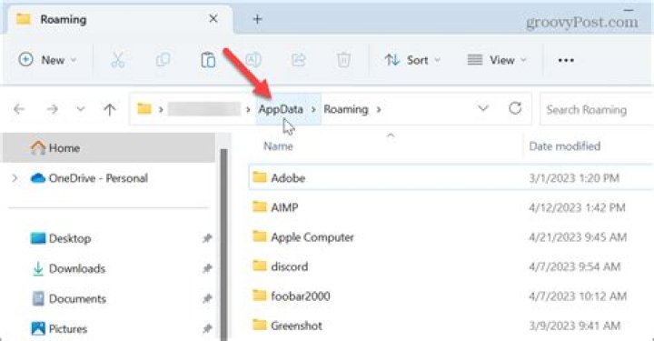Open OneDrive - Personal in sidebar

(x=89, y=178)
